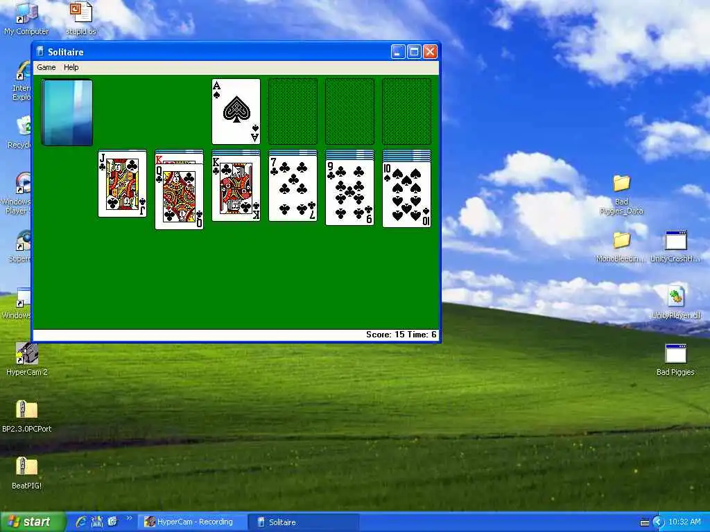Open the Windows Start menu
Viewport: 710px width, 532px height.
tap(33, 522)
